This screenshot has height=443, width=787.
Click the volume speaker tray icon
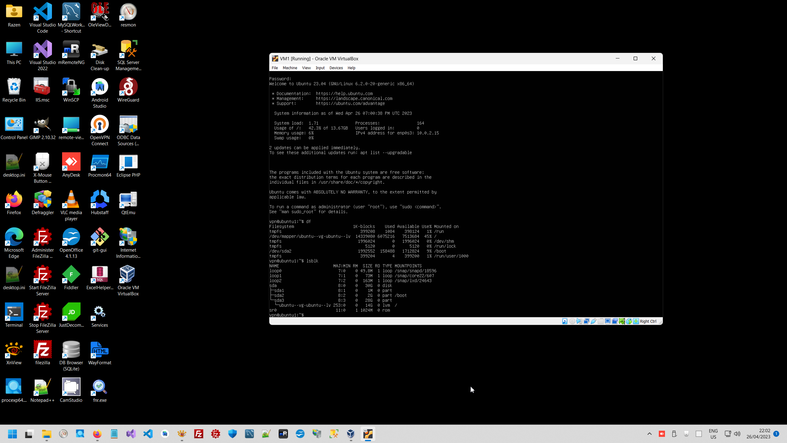tap(737, 434)
